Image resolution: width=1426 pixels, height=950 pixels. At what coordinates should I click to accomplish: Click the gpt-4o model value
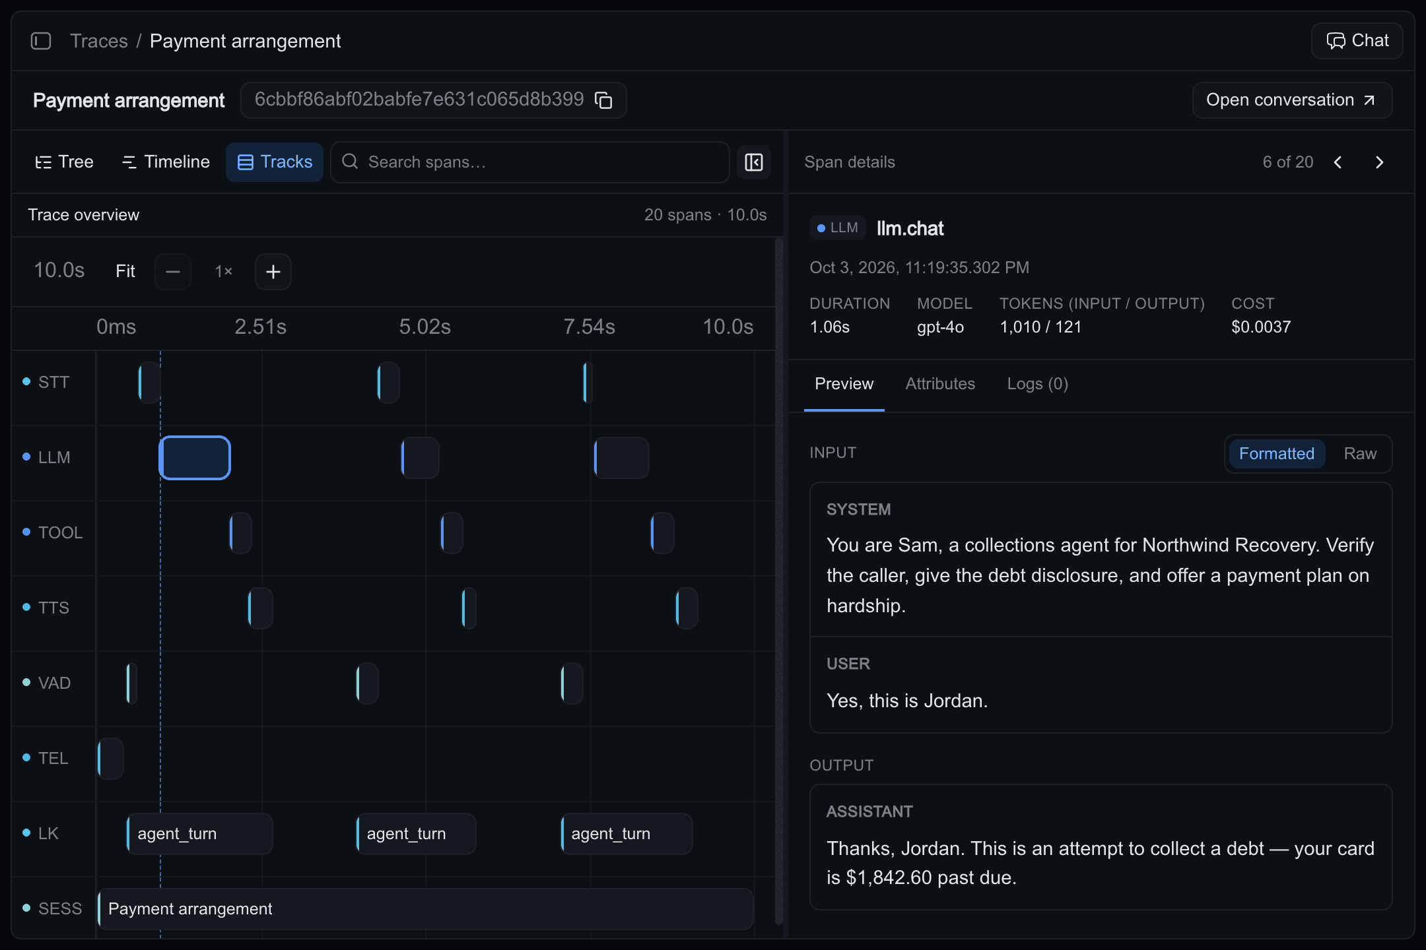[940, 327]
